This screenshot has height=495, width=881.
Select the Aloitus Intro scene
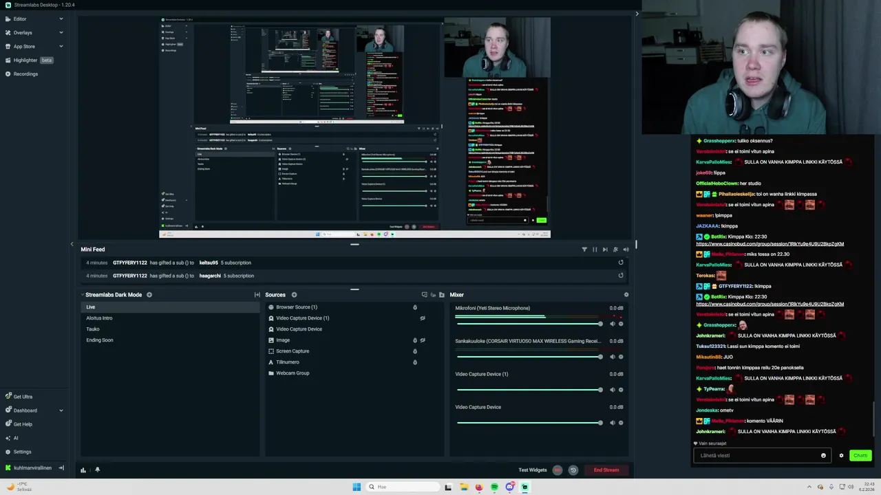(99, 318)
